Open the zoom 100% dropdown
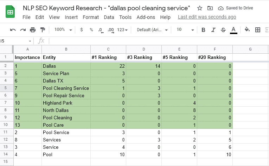Screen dimensions: 269x166 click(x=63, y=29)
